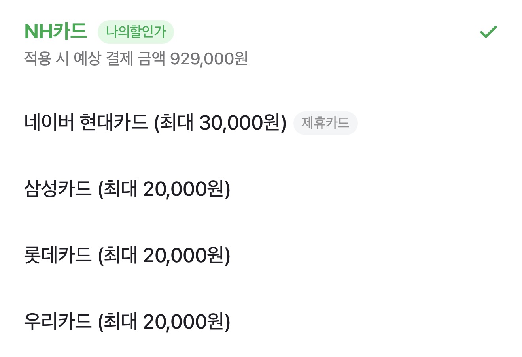Image resolution: width=522 pixels, height=357 pixels.
Task: Choose 네이버 현대카드 as the card
Action: tap(86, 123)
